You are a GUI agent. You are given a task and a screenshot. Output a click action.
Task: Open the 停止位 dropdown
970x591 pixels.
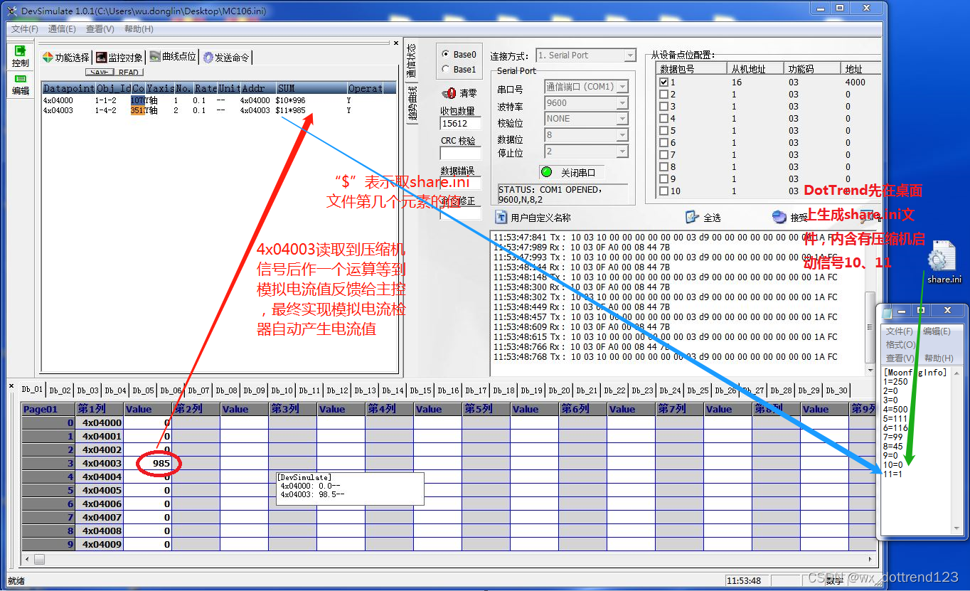point(622,151)
